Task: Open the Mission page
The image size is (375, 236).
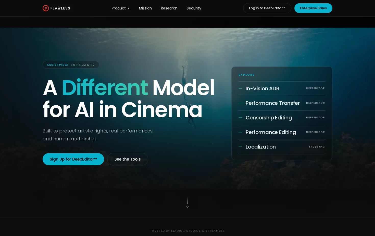Action: coord(145,8)
